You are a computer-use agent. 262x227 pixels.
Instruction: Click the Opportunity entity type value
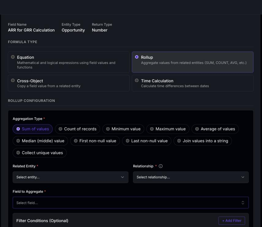(x=73, y=30)
